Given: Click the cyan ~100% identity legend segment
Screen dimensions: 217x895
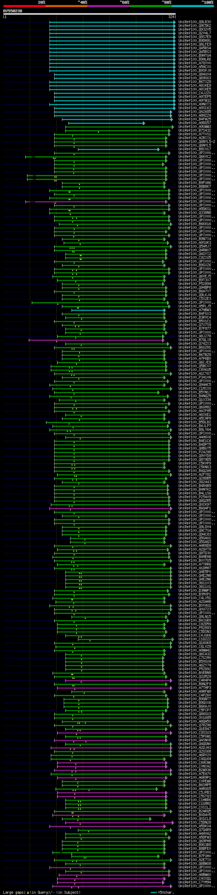Looking at the screenshot, I should pyautogui.click(x=193, y=6).
